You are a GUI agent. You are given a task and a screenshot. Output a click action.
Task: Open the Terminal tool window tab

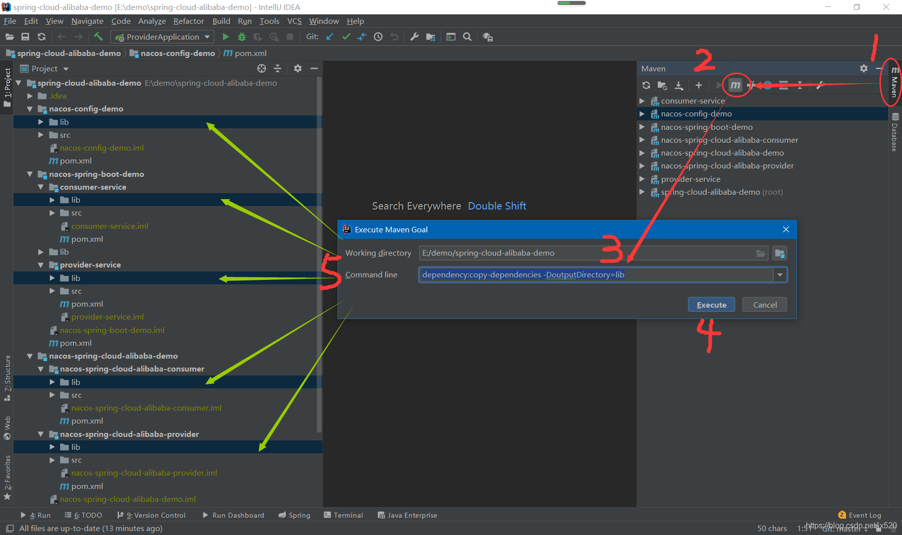click(x=343, y=515)
